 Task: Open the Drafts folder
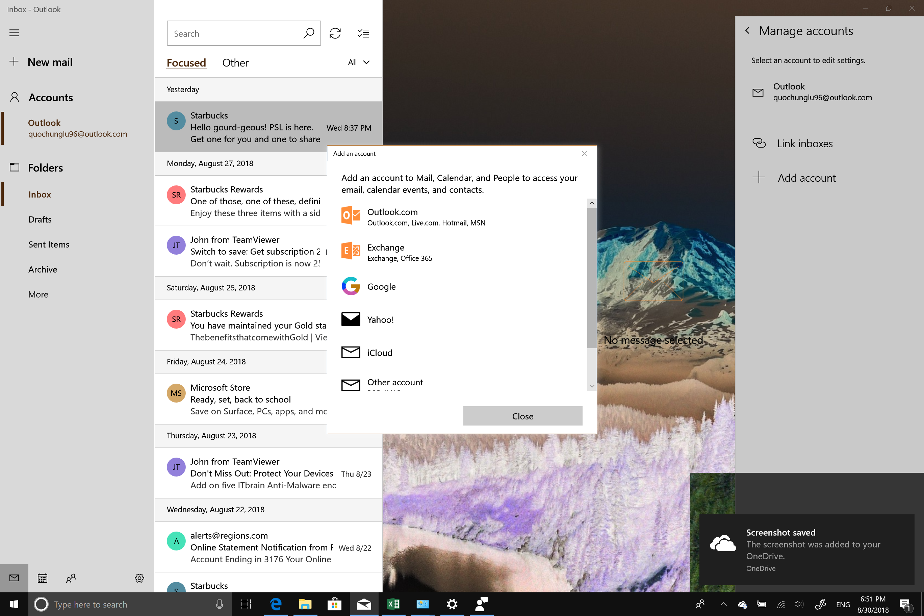pyautogui.click(x=40, y=219)
